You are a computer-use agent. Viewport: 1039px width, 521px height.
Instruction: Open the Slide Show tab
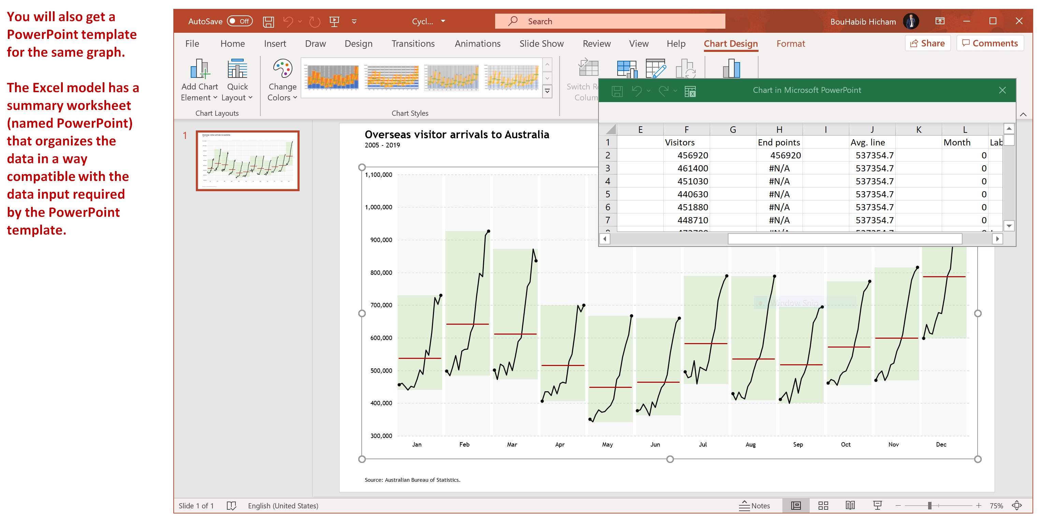point(541,44)
